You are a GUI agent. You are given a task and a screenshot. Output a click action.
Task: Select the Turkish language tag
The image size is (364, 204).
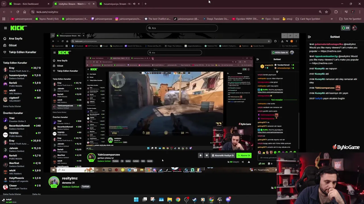point(86,187)
